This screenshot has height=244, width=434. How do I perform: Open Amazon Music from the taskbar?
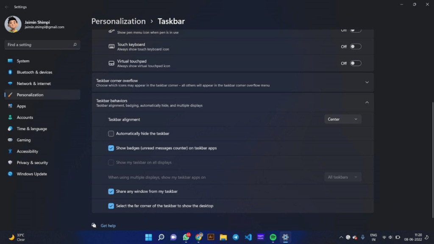tap(261, 237)
